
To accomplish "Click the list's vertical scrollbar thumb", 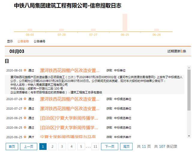I will point(189,90).
